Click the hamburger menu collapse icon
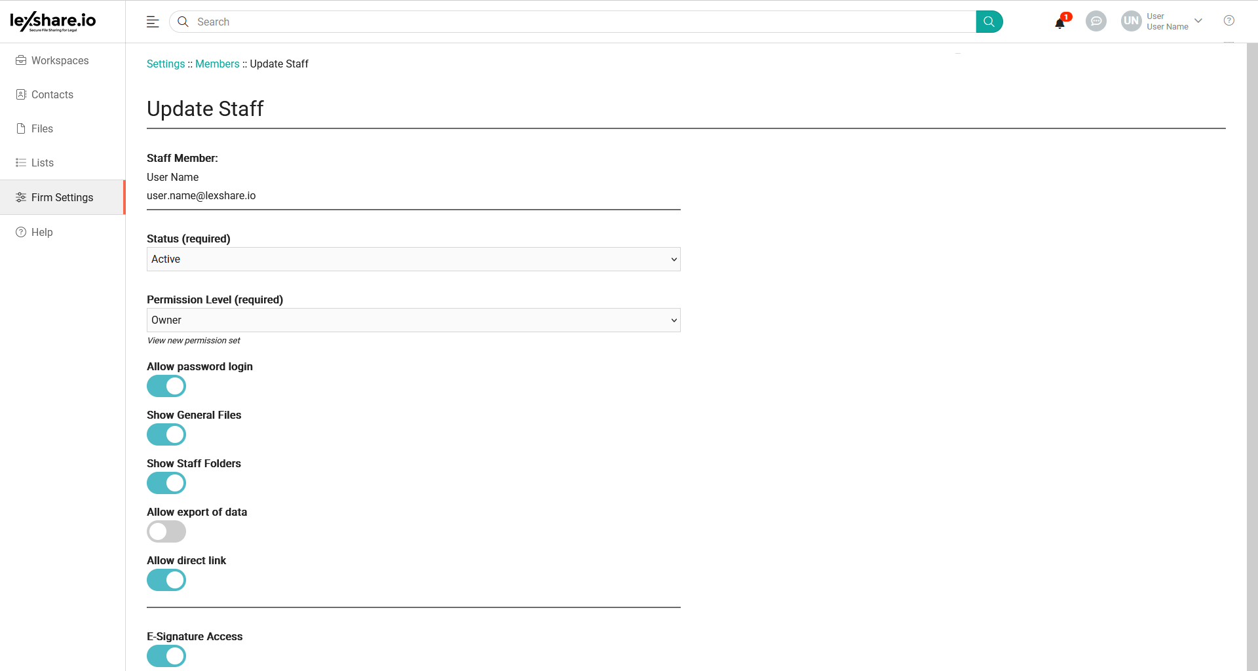 [x=153, y=22]
